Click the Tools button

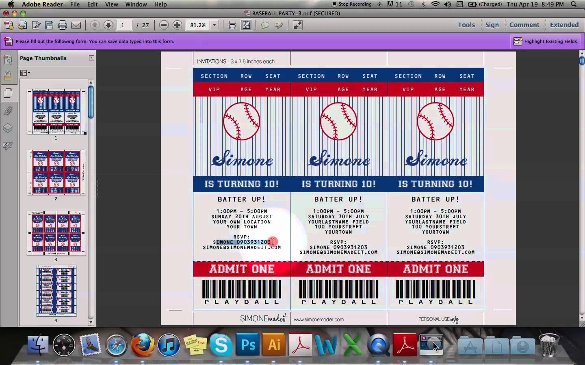click(x=466, y=25)
